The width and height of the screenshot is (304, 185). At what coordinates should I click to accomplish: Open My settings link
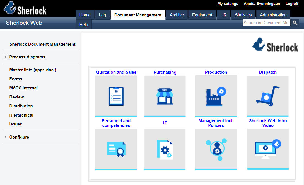228,4
